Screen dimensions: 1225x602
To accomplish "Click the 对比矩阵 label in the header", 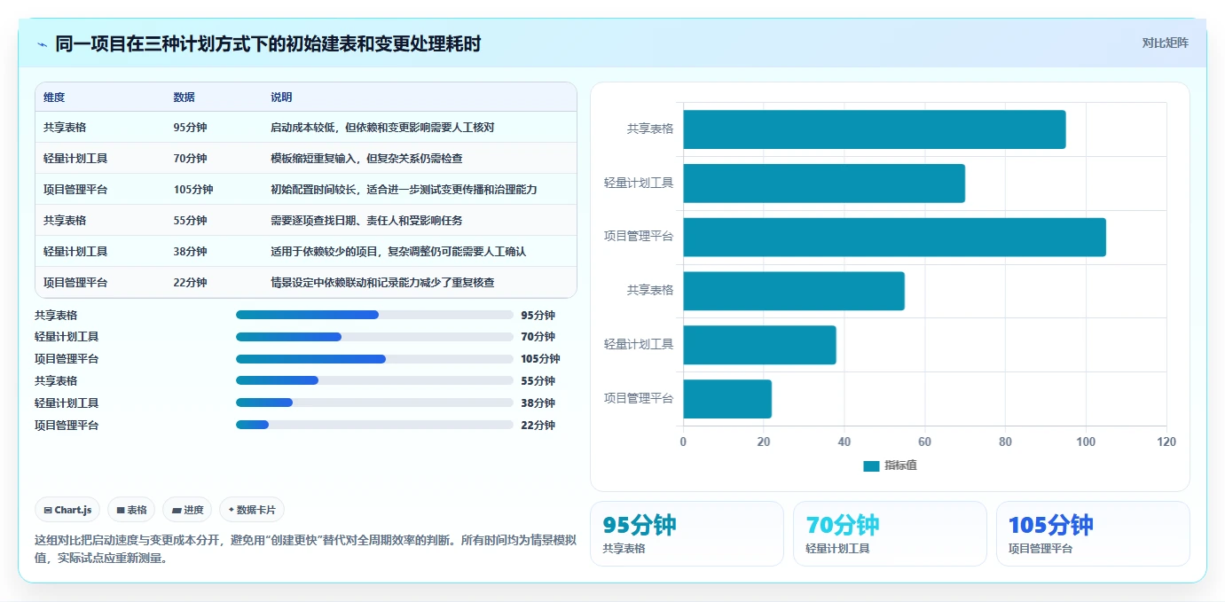I will (x=1165, y=43).
